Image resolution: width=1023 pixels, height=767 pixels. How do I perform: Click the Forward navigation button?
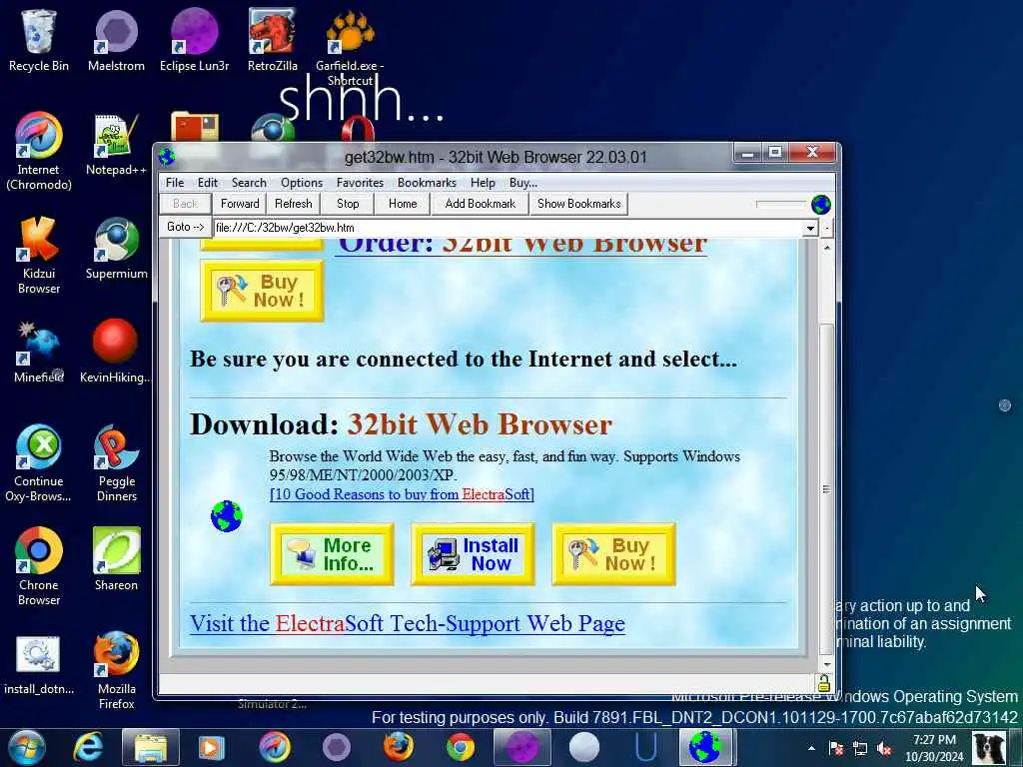240,204
